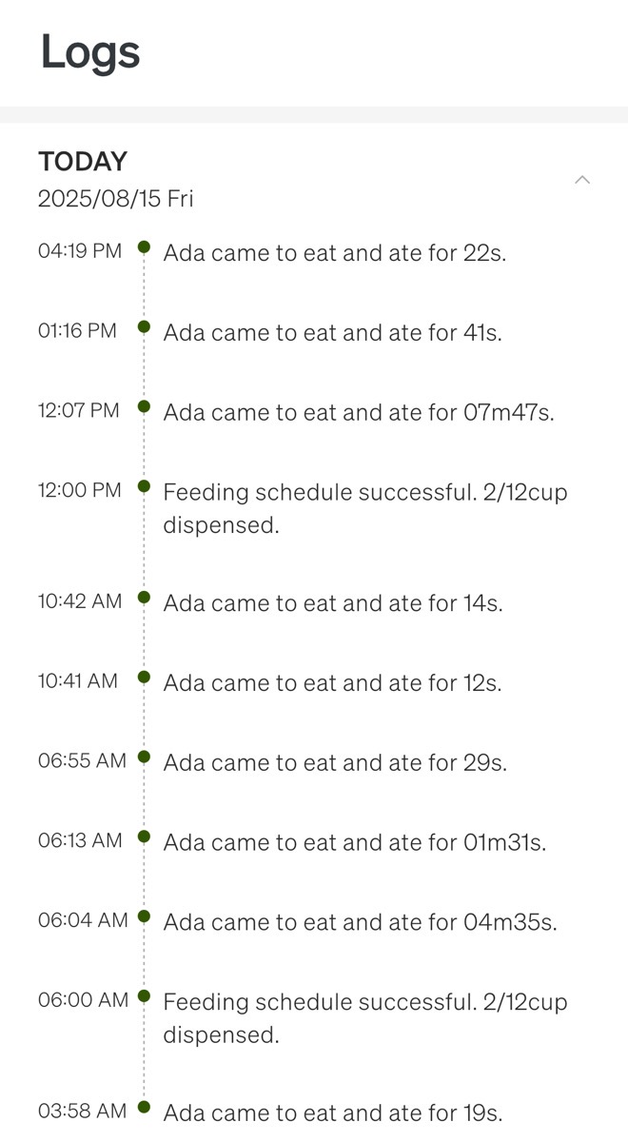Select the green dot beside the 06:55 AM log

[144, 758]
